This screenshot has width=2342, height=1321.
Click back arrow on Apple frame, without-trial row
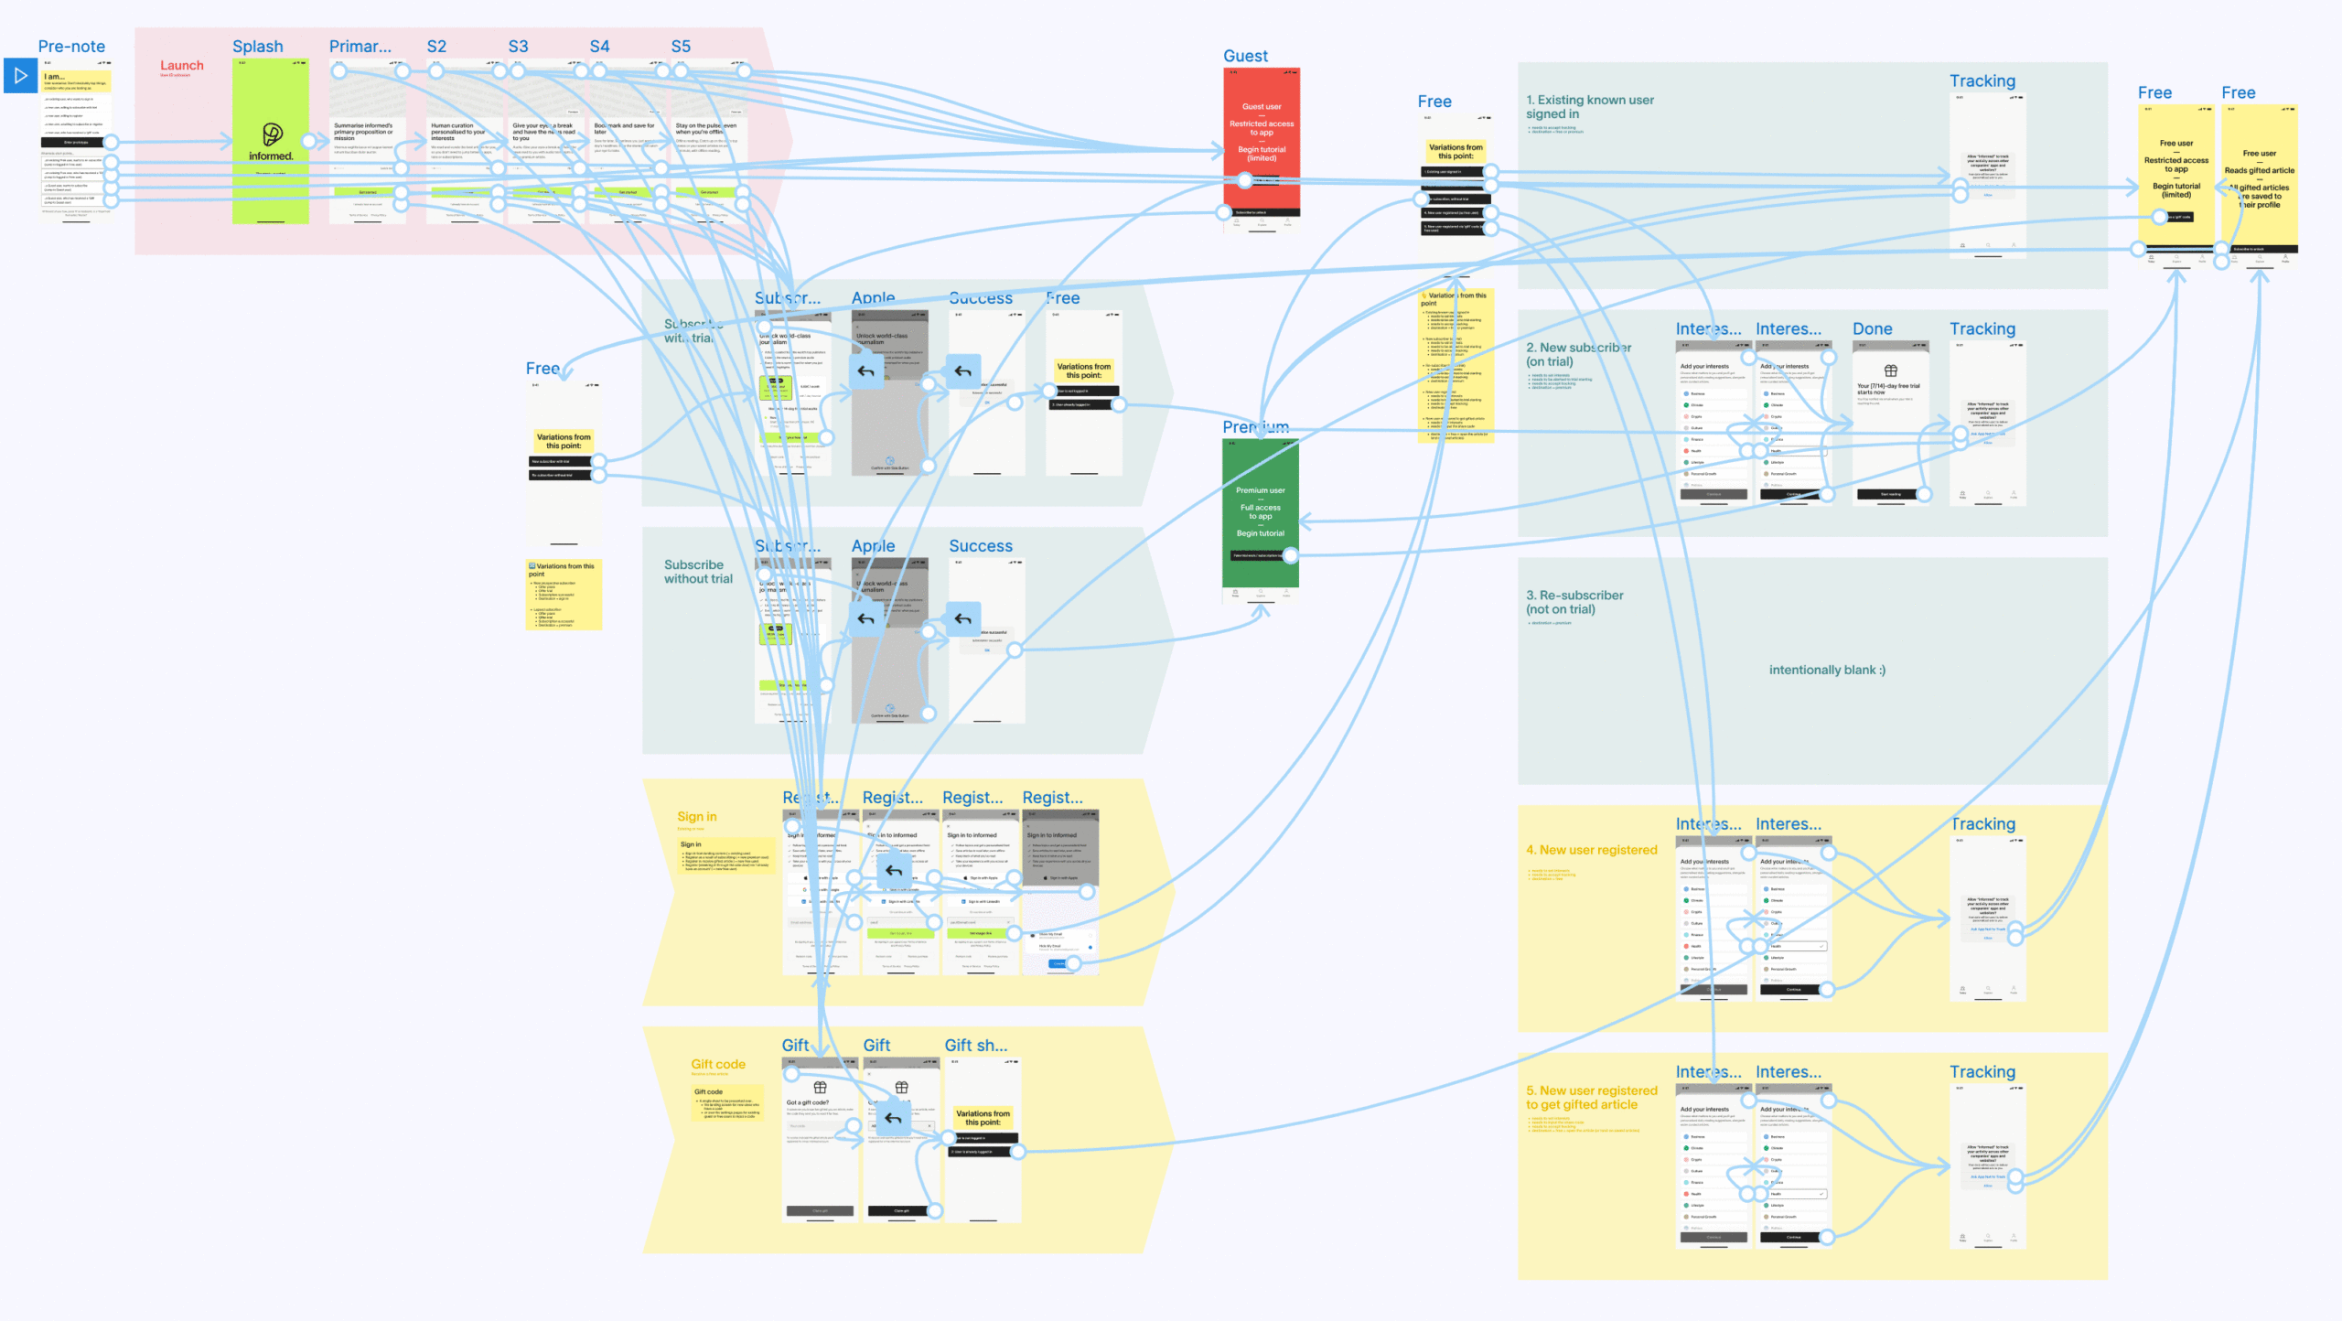click(x=865, y=619)
